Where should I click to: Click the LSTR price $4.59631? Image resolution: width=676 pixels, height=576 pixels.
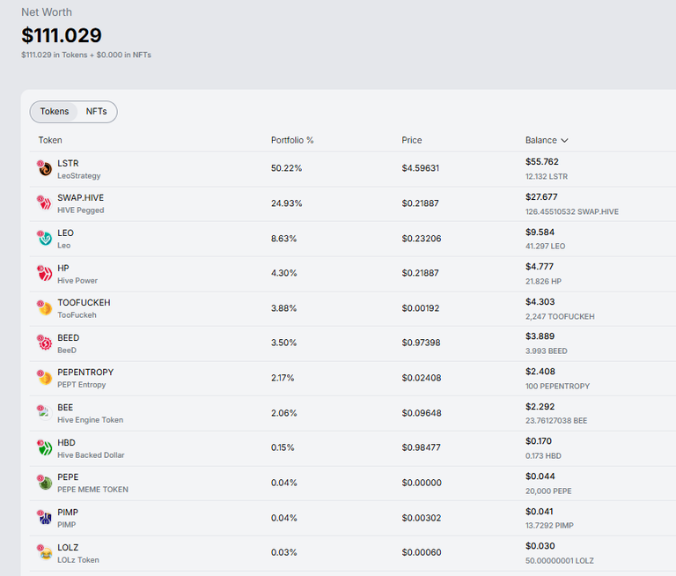(421, 168)
